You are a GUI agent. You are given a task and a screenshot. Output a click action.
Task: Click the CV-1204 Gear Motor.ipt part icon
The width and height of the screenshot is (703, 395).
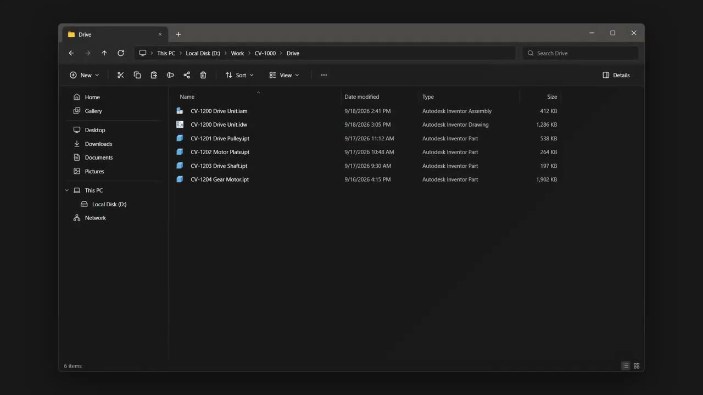coord(180,179)
